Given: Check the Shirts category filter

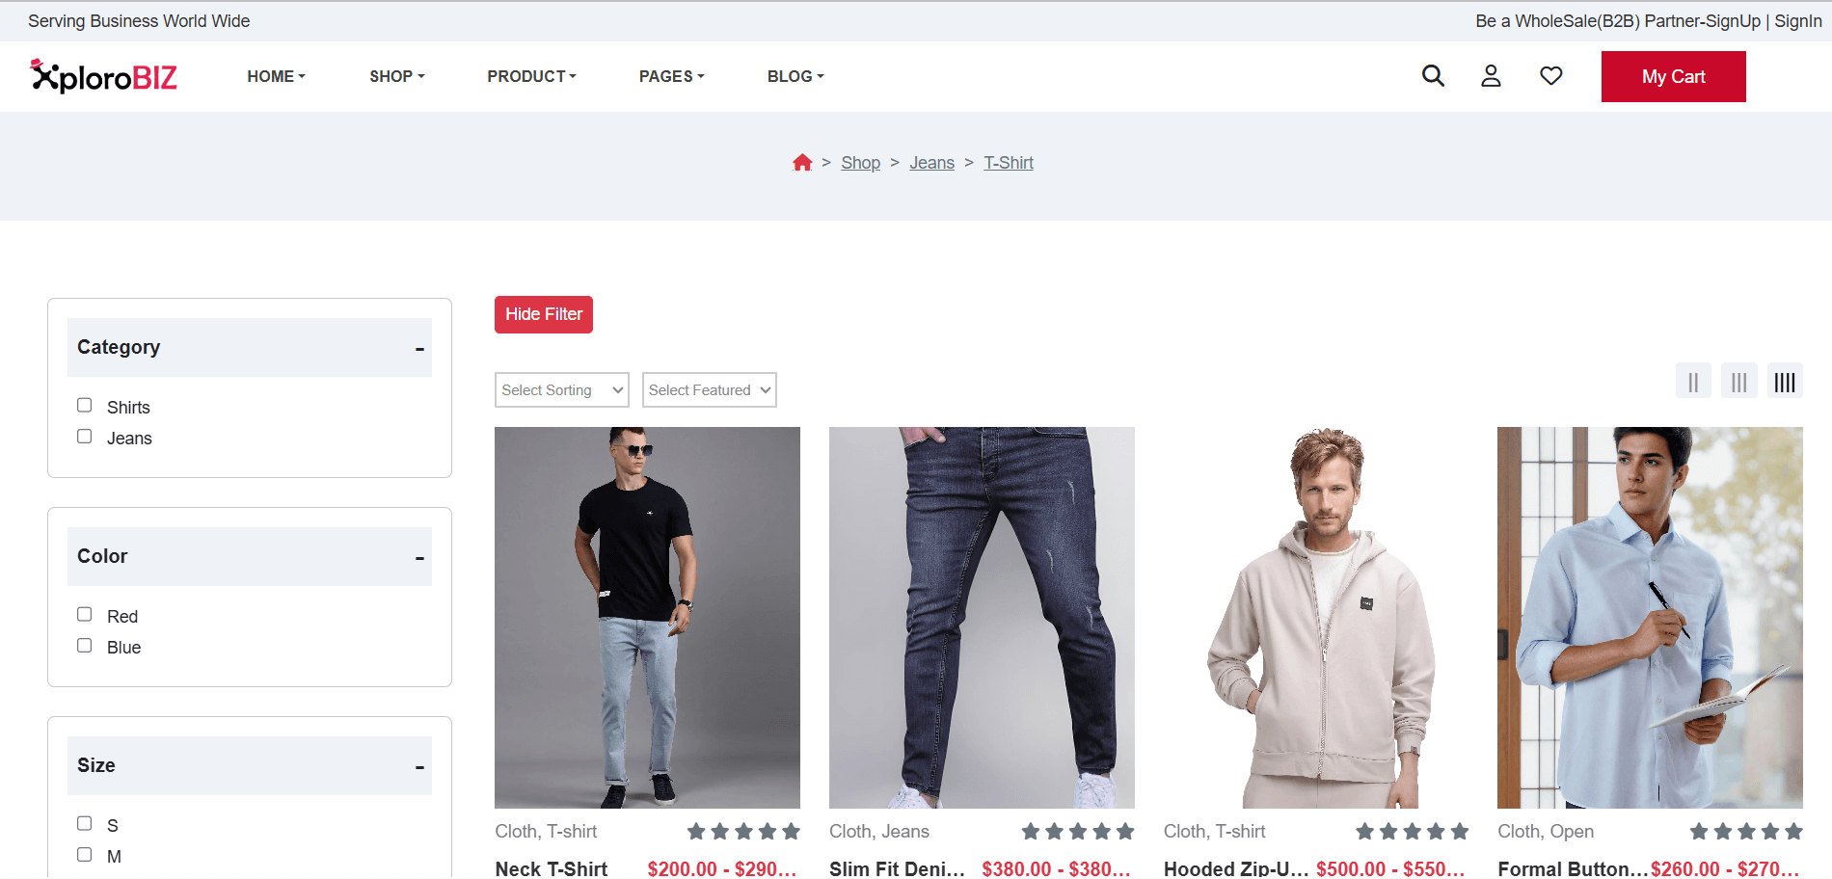Looking at the screenshot, I should coord(84,405).
